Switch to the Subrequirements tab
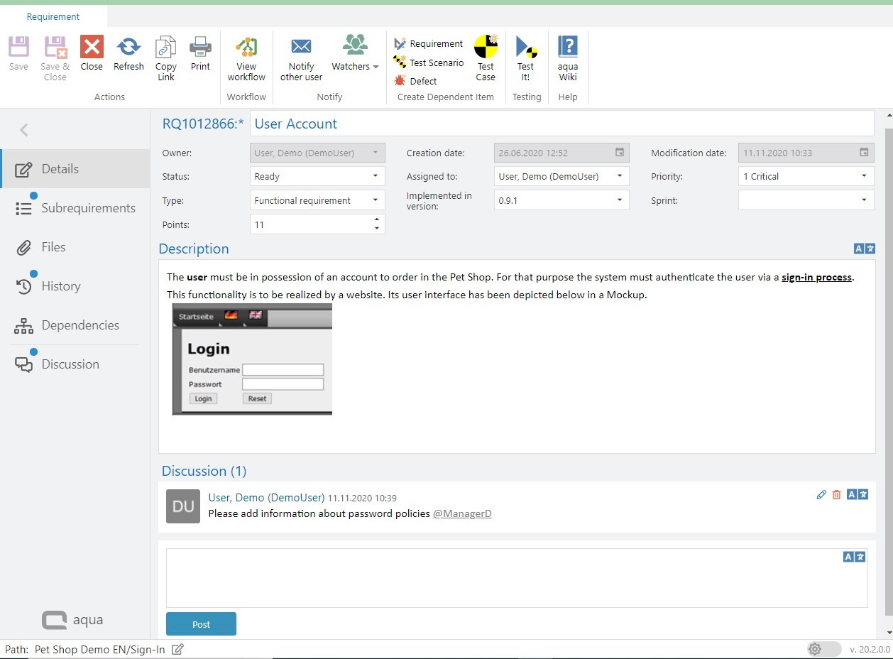Image resolution: width=893 pixels, height=659 pixels. [x=88, y=208]
